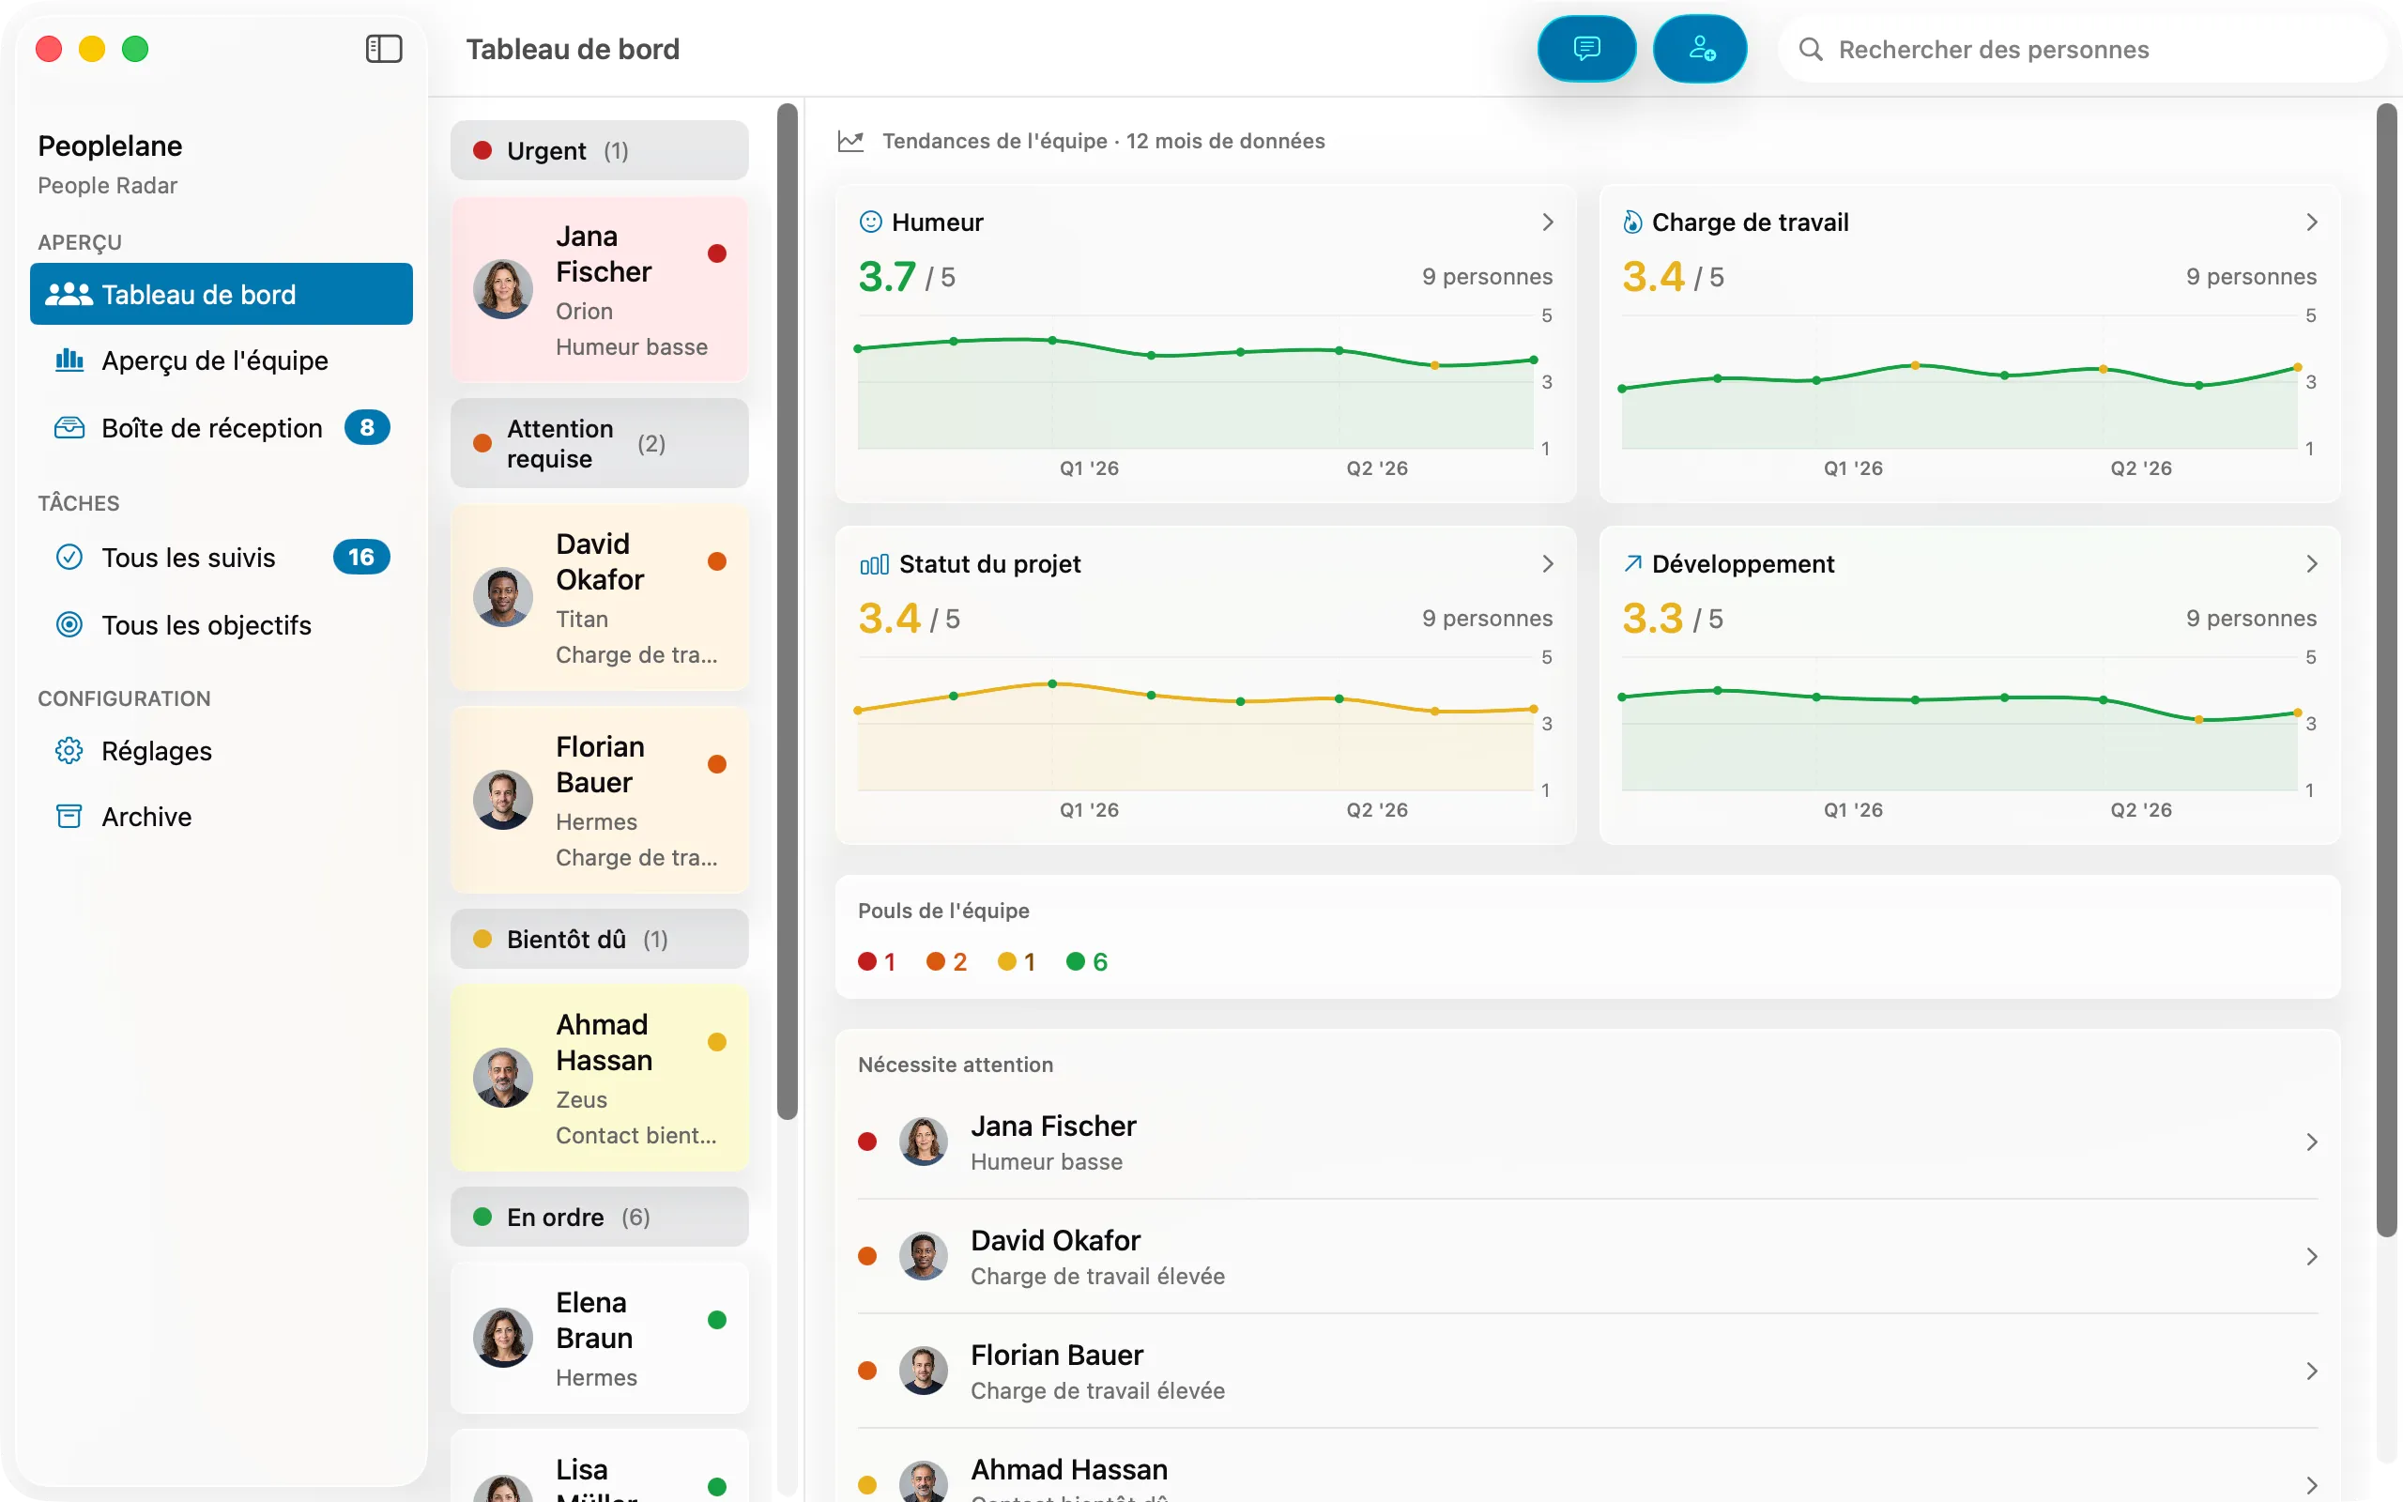
Task: Collapse the En ordre group
Action: pos(599,1217)
